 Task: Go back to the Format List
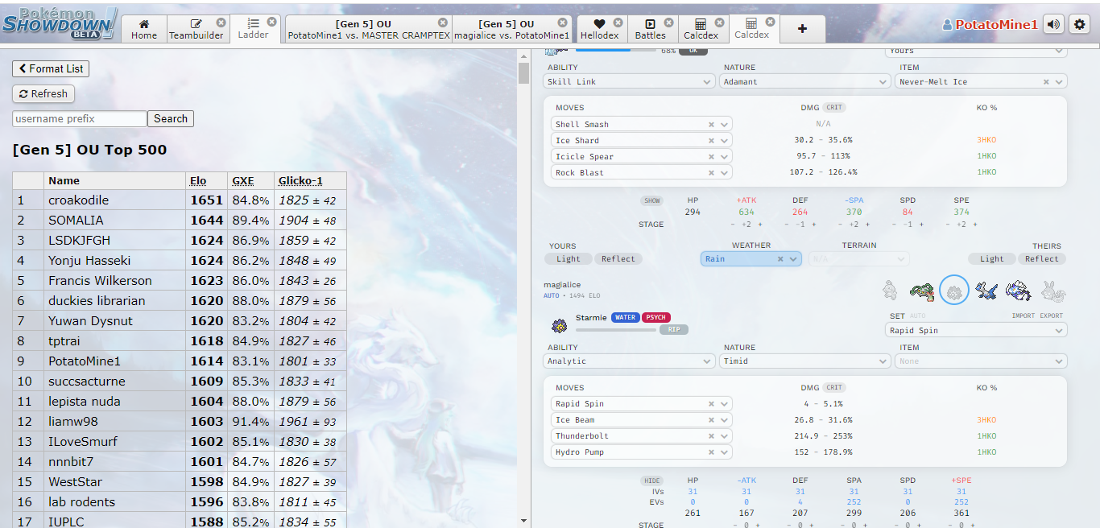(x=51, y=69)
